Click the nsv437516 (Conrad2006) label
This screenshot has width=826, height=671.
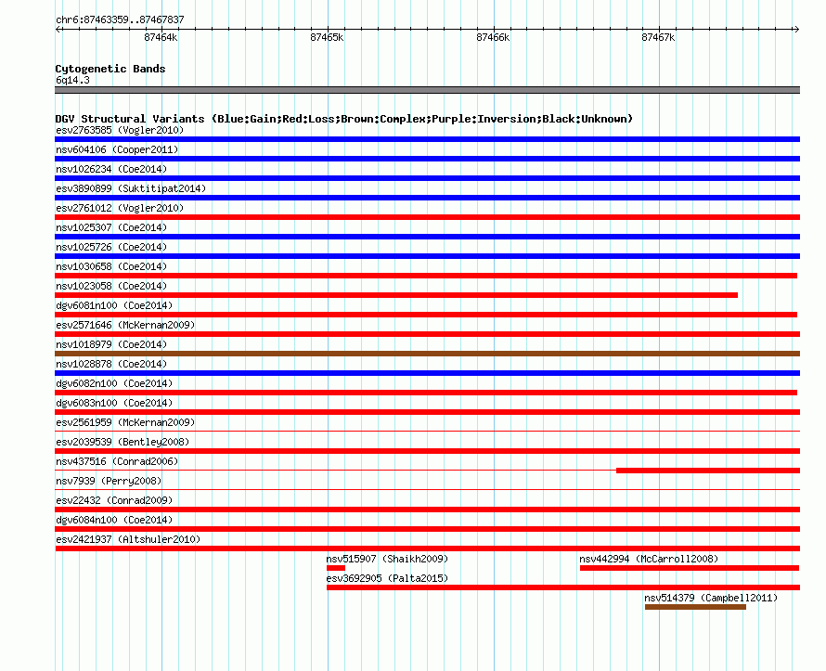click(x=117, y=461)
